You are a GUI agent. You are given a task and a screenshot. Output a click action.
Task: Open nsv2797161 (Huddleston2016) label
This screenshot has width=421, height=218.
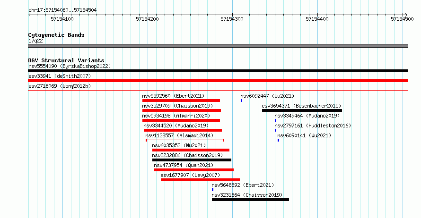313,126
